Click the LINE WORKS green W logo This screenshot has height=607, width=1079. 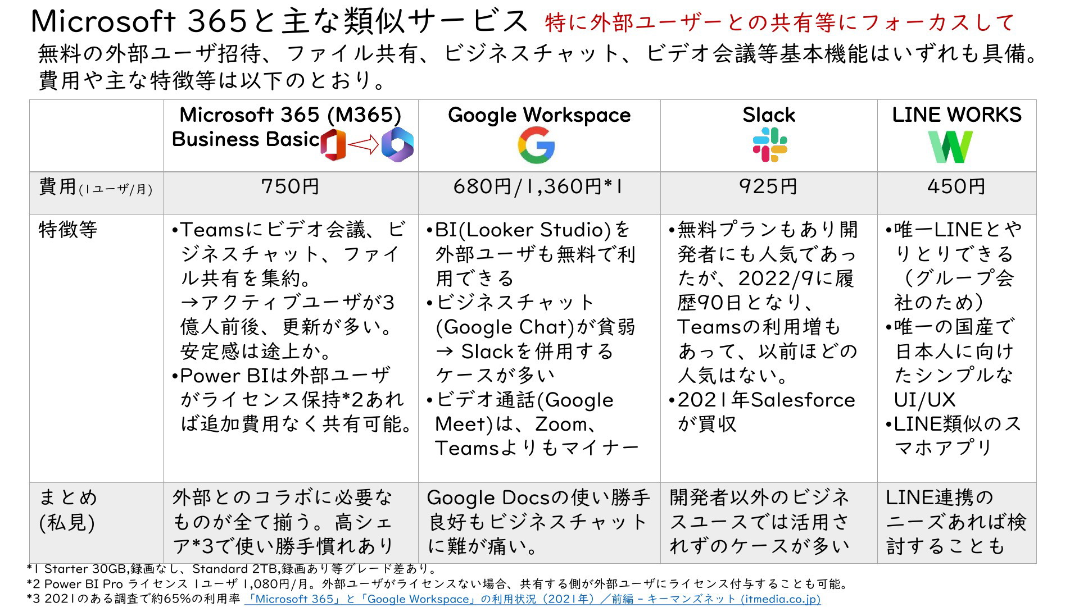[x=950, y=147]
